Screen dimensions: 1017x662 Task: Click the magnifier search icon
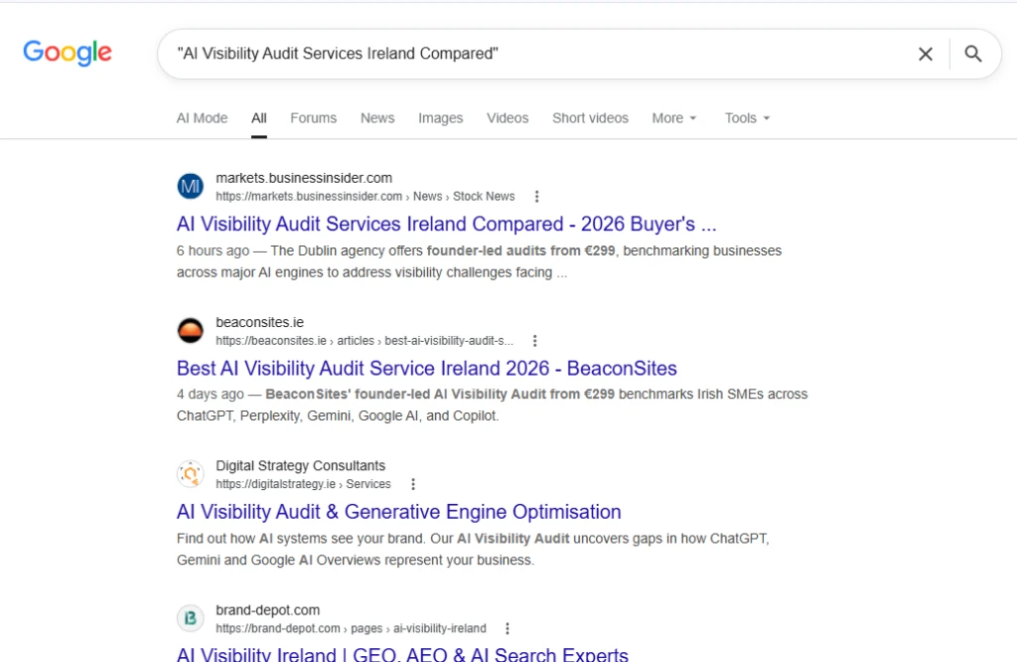click(973, 54)
